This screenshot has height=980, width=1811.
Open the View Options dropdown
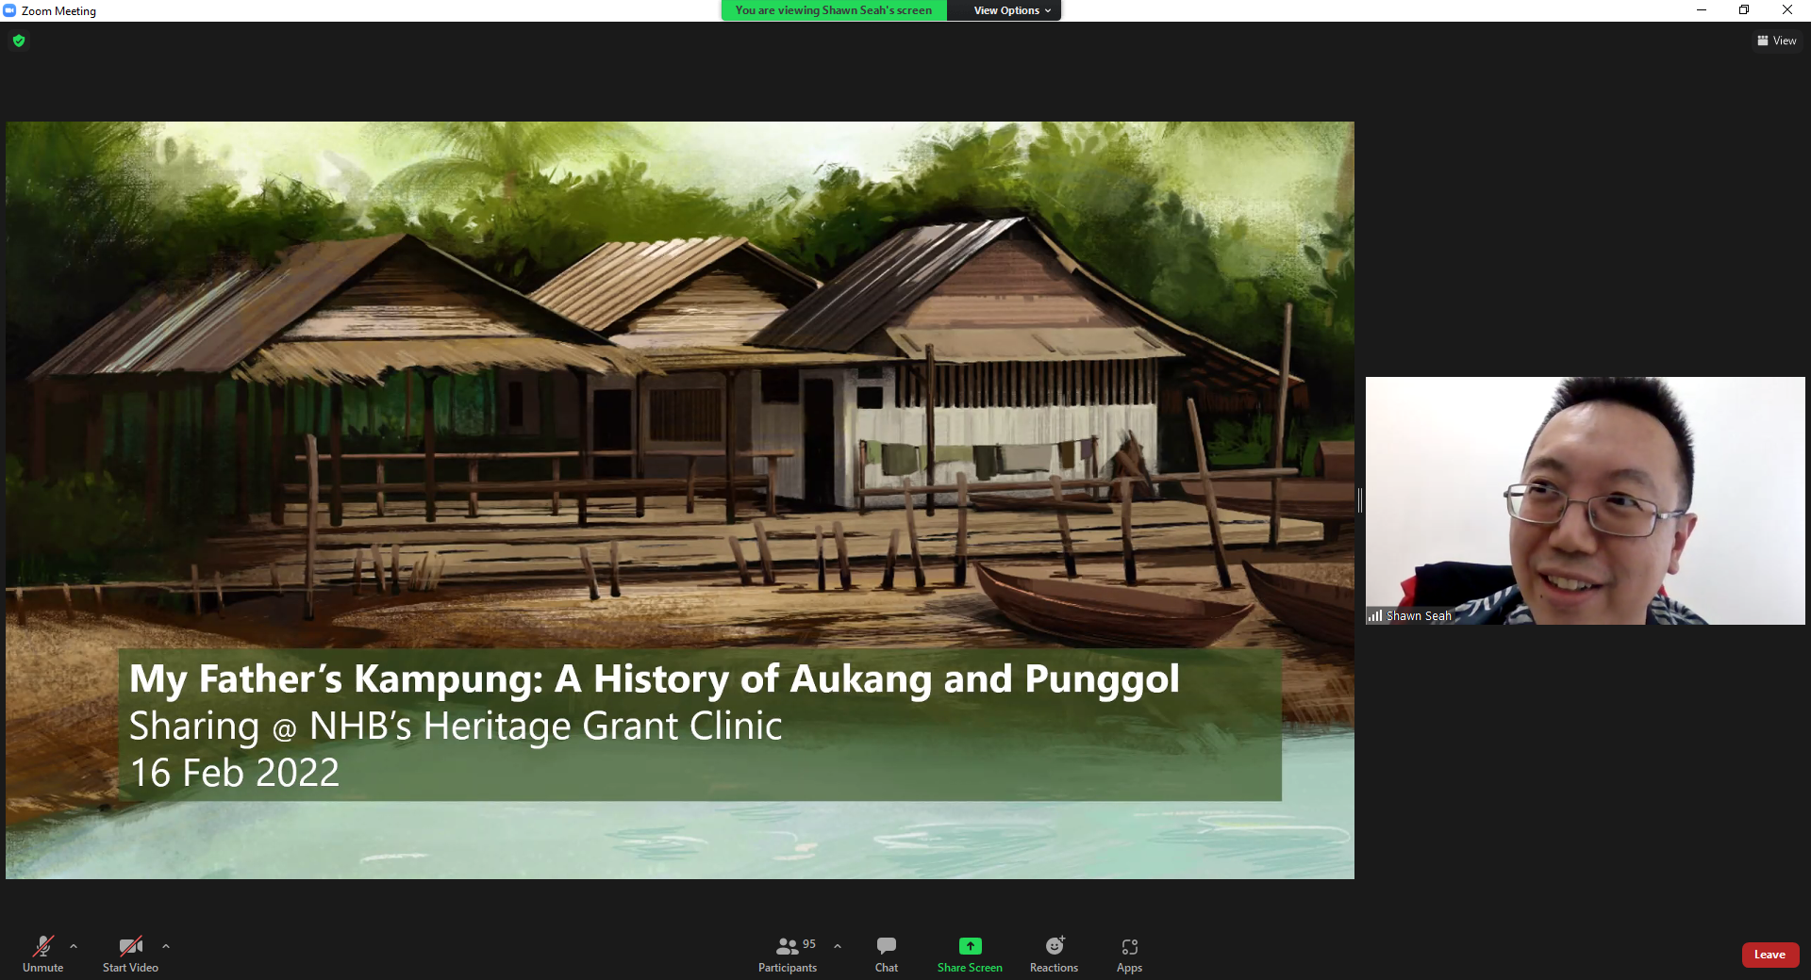[1003, 10]
